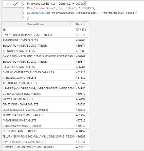Viewport: 144px width, 151px height.
Task: Click the ROW function on formula line 2
Action: click(x=30, y=8)
